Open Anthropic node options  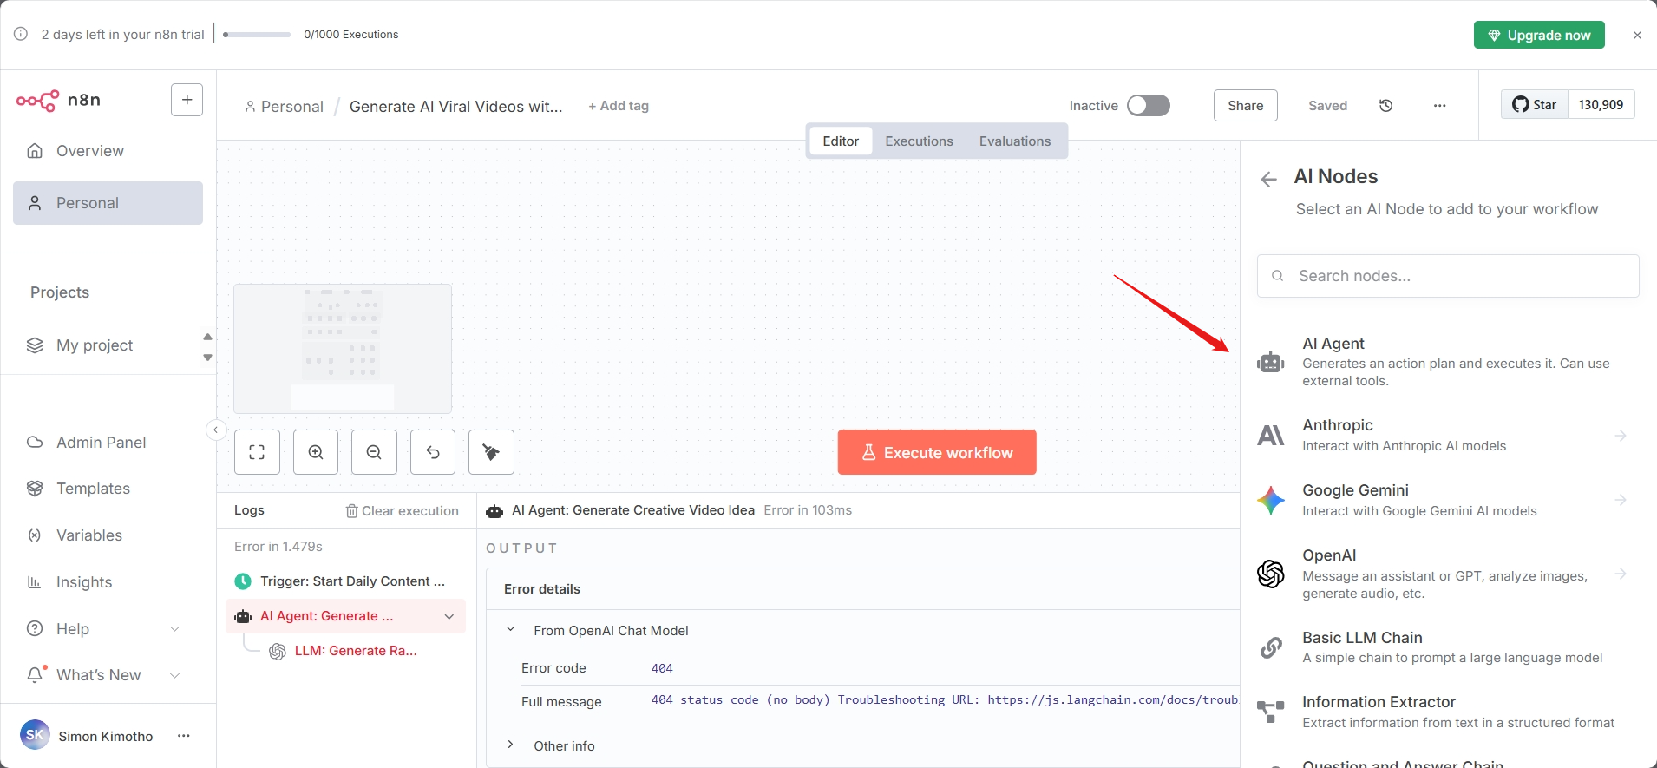[x=1448, y=436]
